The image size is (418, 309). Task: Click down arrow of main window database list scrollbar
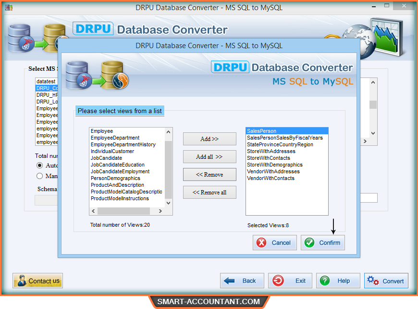(373, 133)
